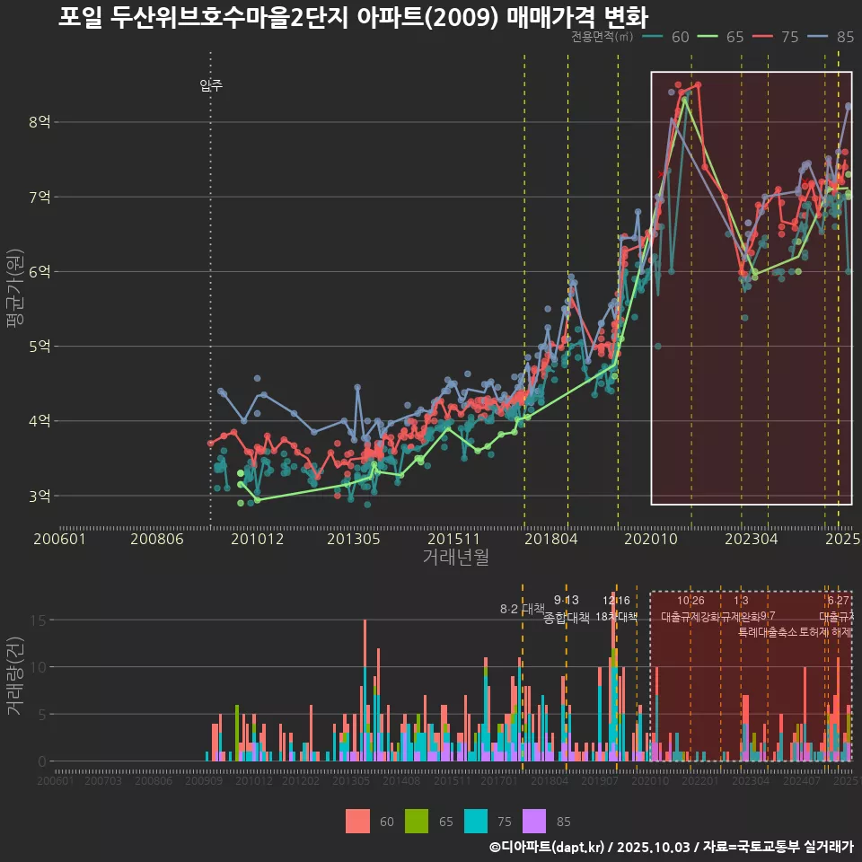Screen dimensions: 862x862
Task: Select the green 65 swatch in bottom legend
Action: click(417, 821)
